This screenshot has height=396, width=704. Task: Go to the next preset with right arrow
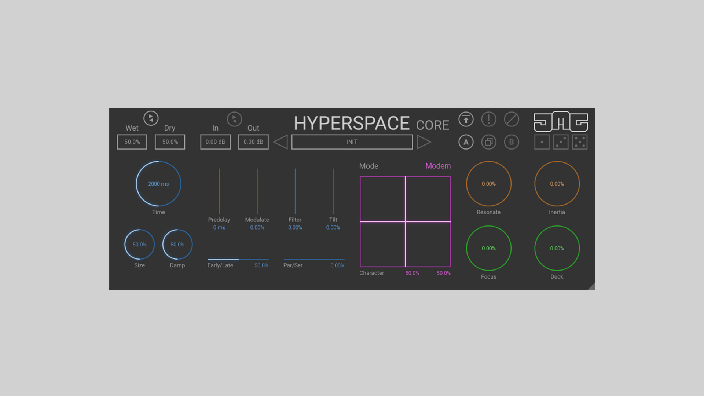pyautogui.click(x=424, y=142)
